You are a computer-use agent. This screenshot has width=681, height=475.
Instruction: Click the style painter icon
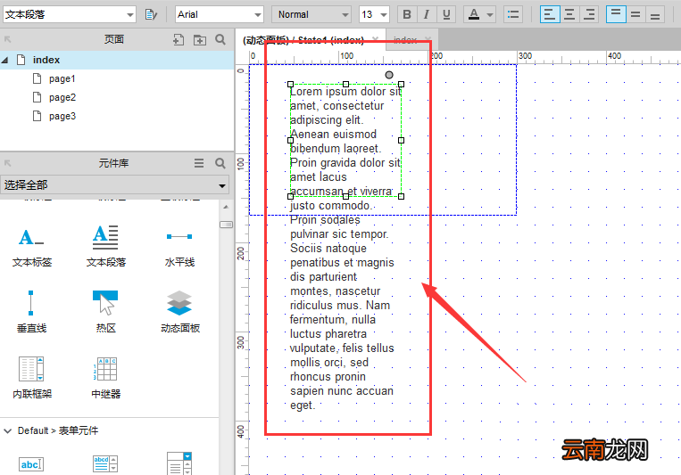(151, 14)
